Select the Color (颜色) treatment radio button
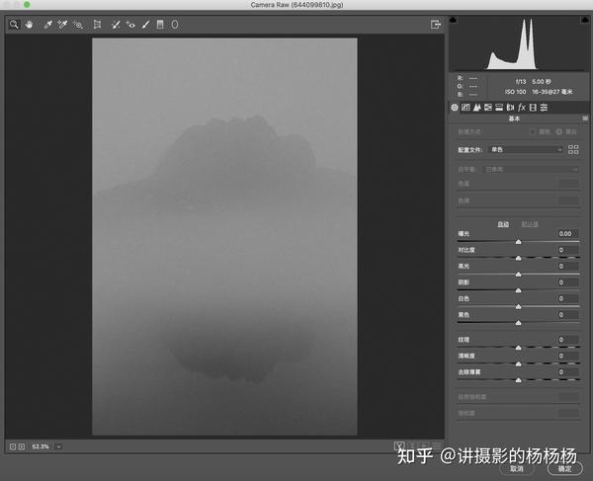This screenshot has width=593, height=481. pyautogui.click(x=534, y=132)
